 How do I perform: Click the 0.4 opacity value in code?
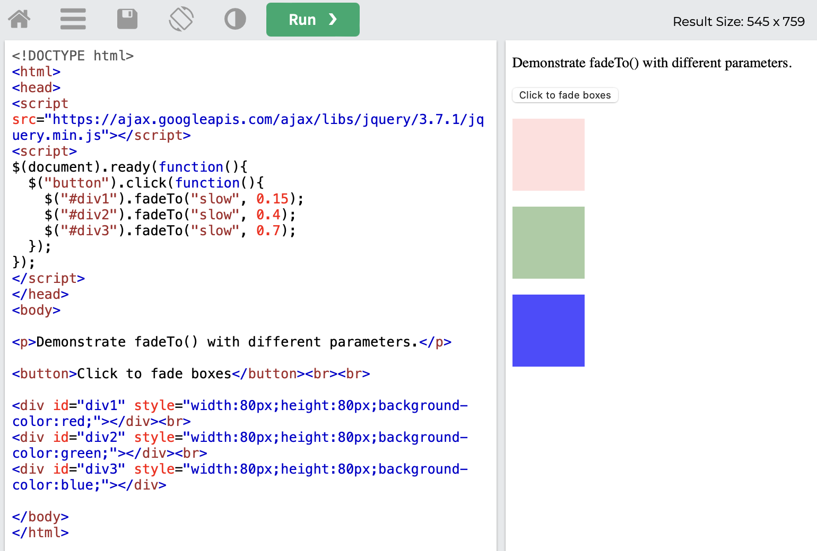coord(268,215)
